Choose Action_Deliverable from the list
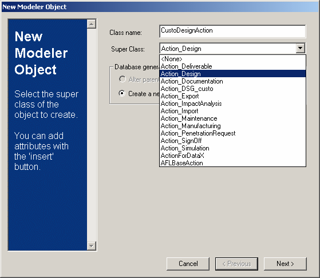320x278 pixels. (x=232, y=66)
